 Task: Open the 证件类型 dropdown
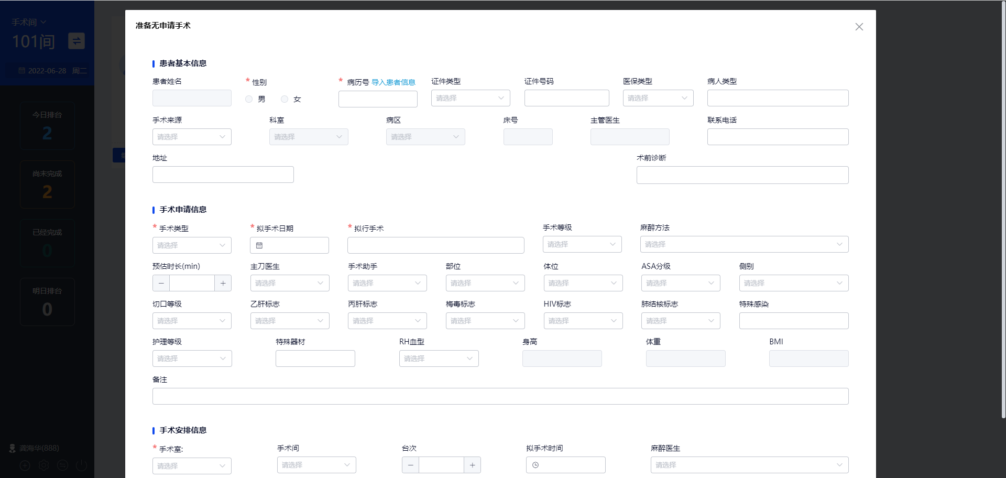pos(471,98)
